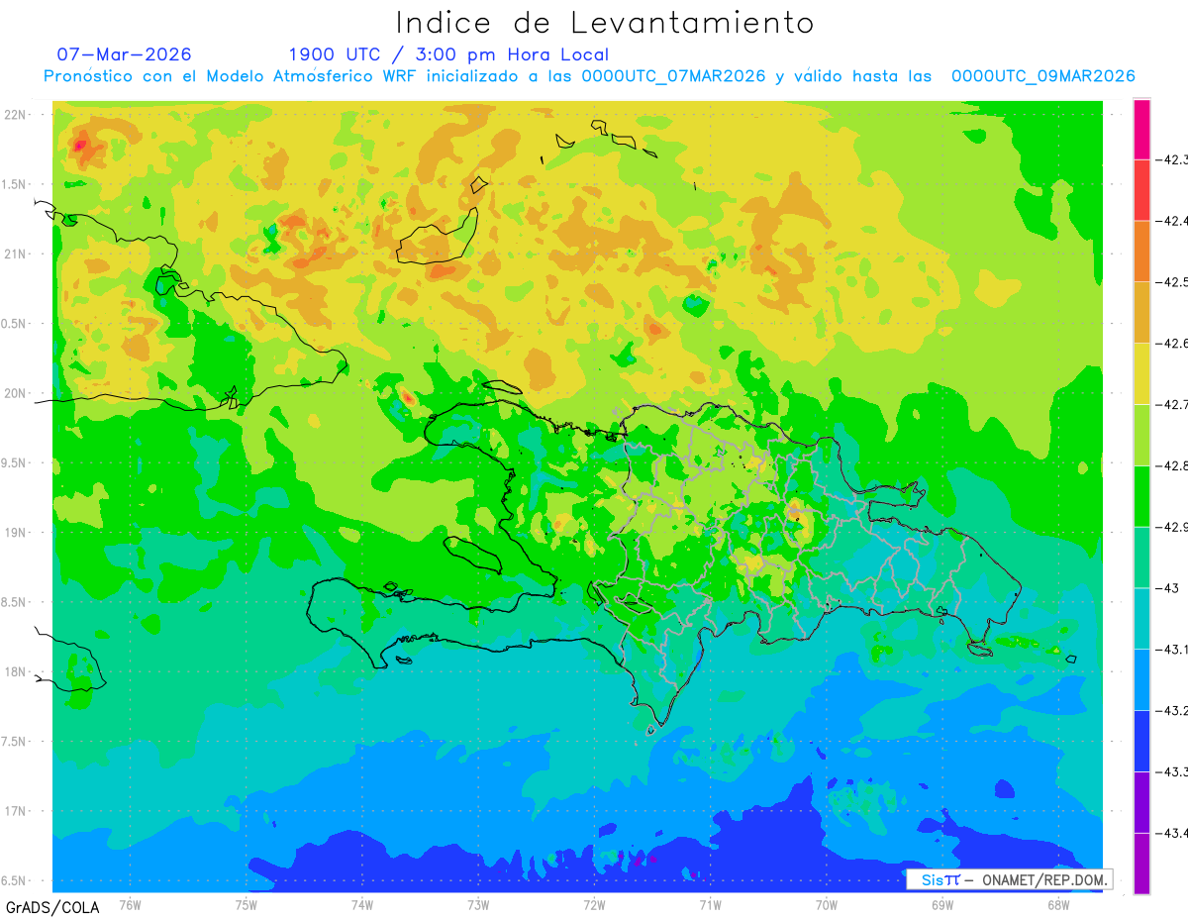Click the '20N' latitude label
The height and width of the screenshot is (918, 1188).
point(16,393)
